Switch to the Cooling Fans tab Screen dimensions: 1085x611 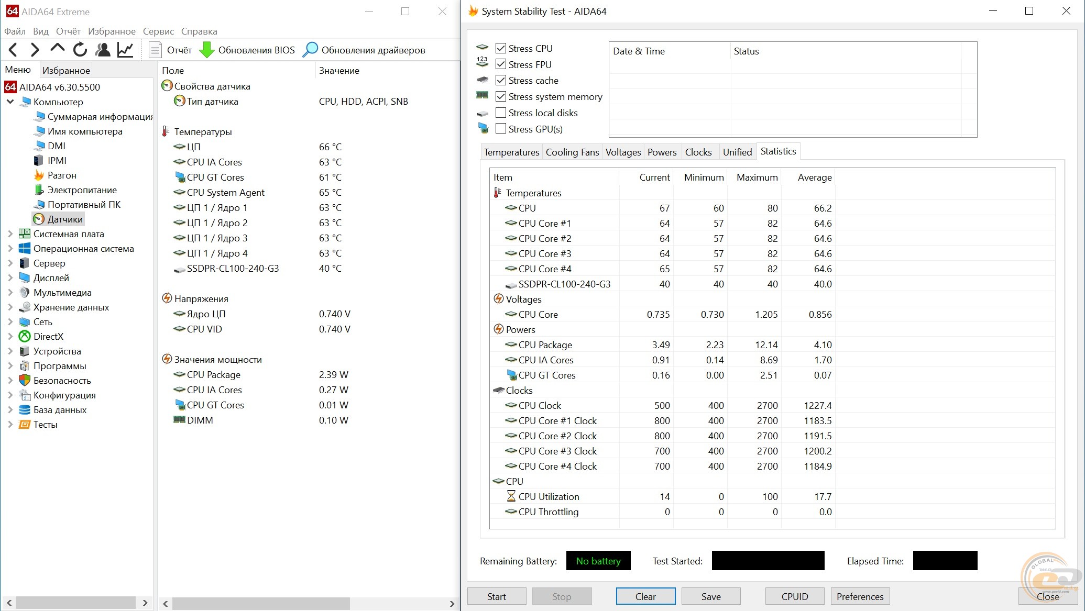click(572, 152)
